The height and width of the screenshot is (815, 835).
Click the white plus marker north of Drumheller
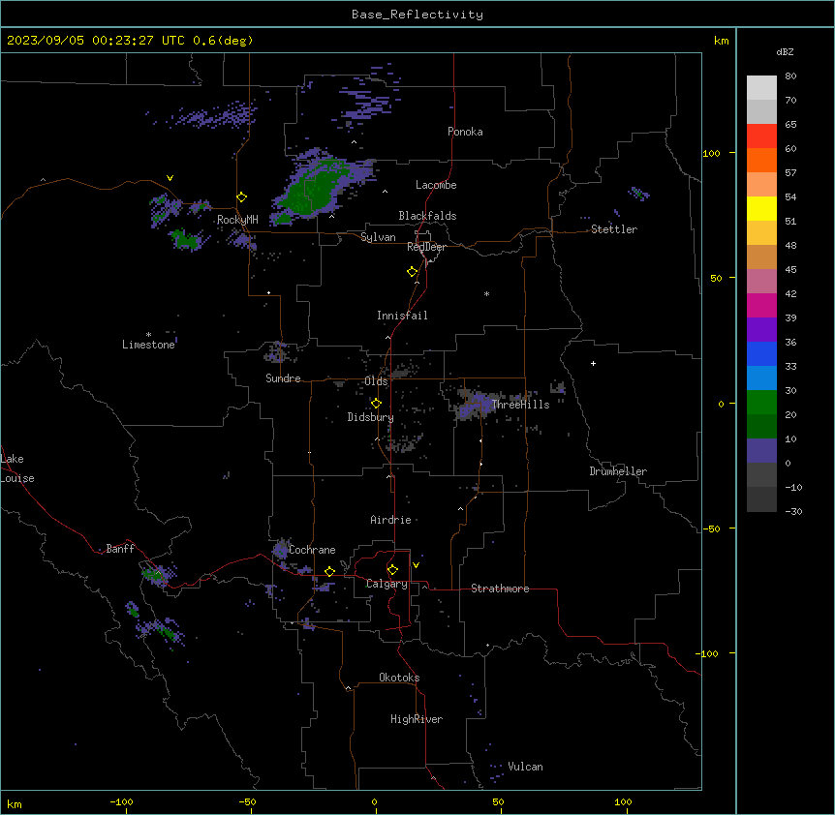[593, 363]
